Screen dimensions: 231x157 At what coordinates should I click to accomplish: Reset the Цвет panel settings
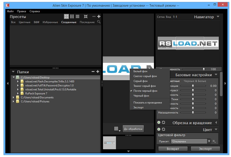[163, 129]
